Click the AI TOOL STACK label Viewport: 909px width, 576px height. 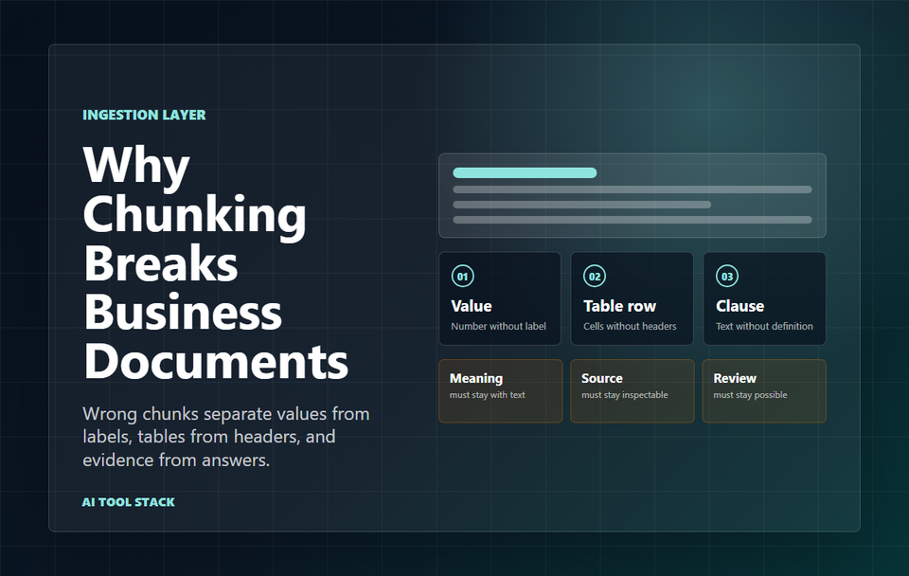coord(129,502)
